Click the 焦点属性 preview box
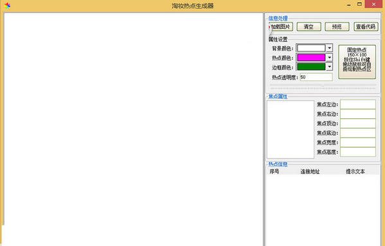This screenshot has width=385, height=246. (x=291, y=129)
